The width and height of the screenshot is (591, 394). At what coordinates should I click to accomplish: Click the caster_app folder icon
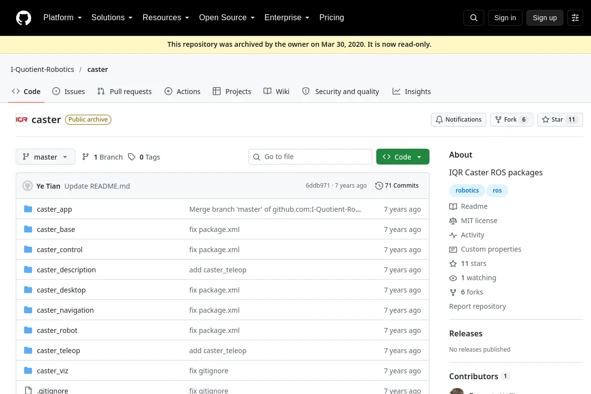pos(28,209)
